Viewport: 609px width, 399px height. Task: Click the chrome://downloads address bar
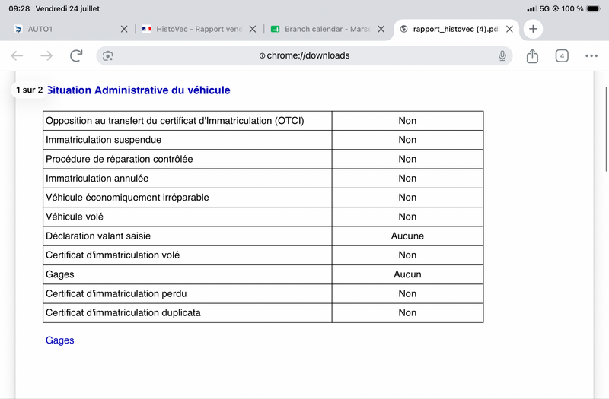304,55
